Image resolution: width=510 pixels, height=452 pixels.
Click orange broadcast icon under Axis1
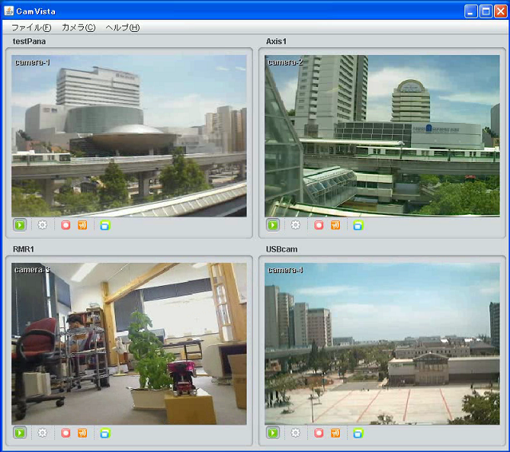coord(335,225)
